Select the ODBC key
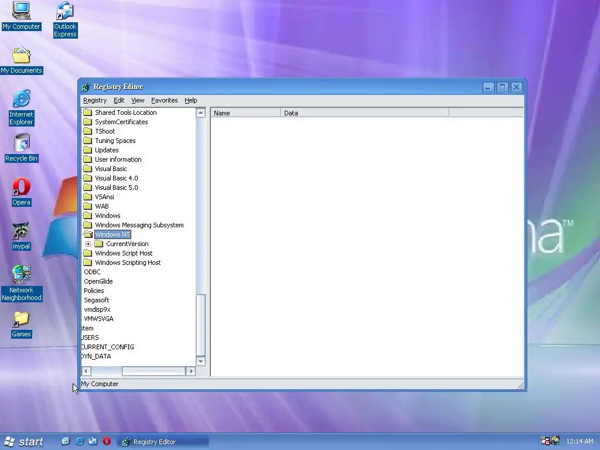 point(92,272)
